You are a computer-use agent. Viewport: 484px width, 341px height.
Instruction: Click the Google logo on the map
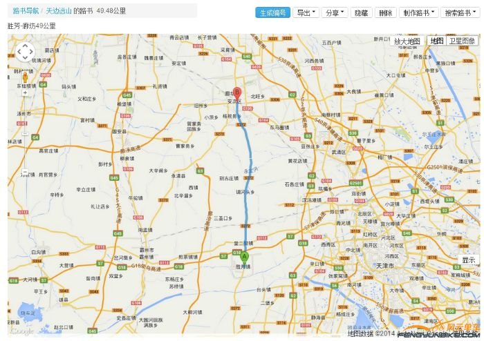click(x=21, y=331)
